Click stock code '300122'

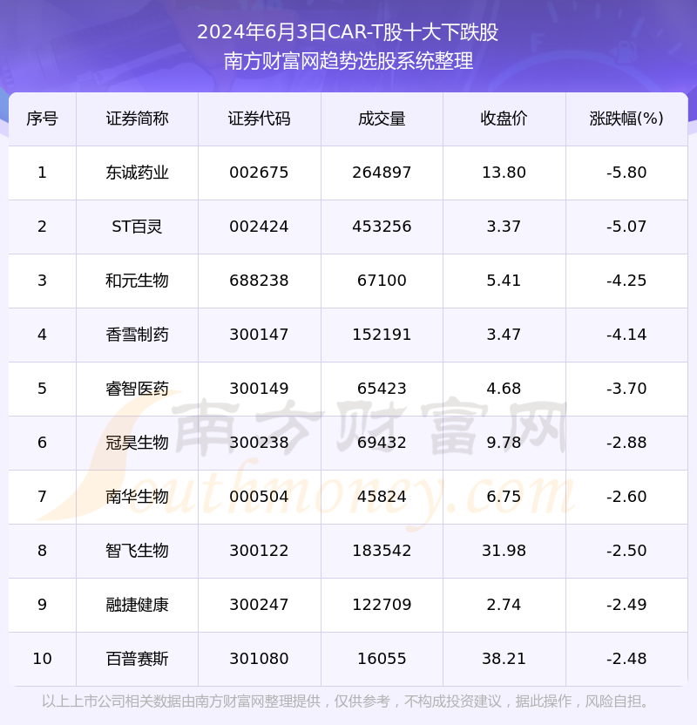tap(259, 551)
